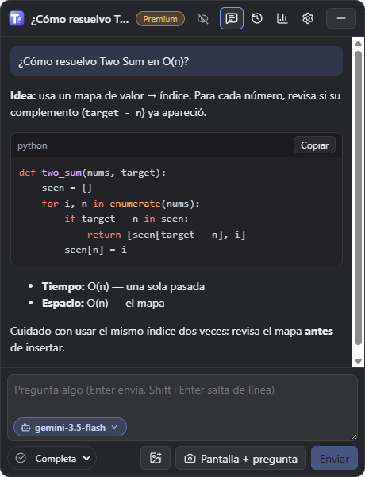Click the Premium badge

[x=160, y=19]
